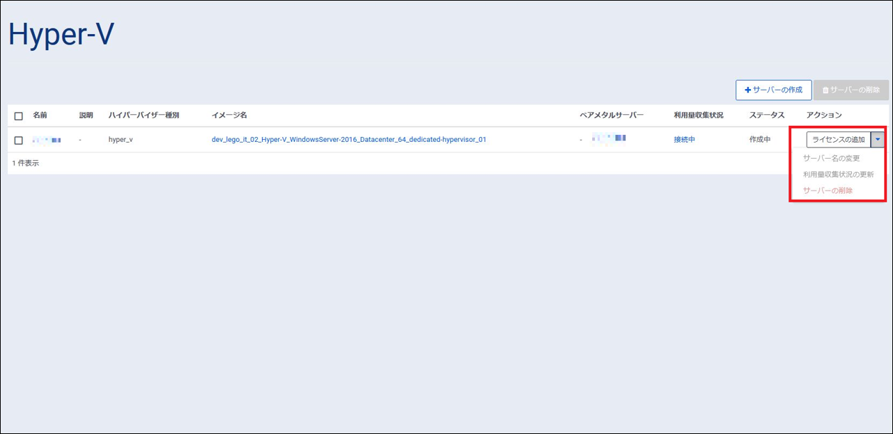This screenshot has width=893, height=434.
Task: Click the 利用量収集状況 column header
Action: [698, 115]
